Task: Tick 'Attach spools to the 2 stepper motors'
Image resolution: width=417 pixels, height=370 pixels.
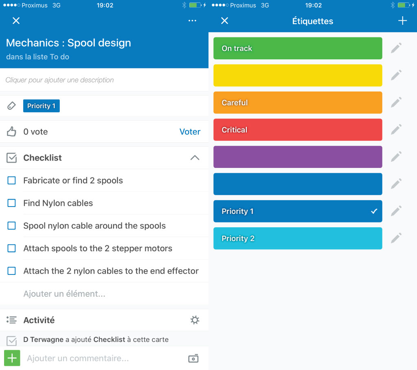Action: click(12, 248)
